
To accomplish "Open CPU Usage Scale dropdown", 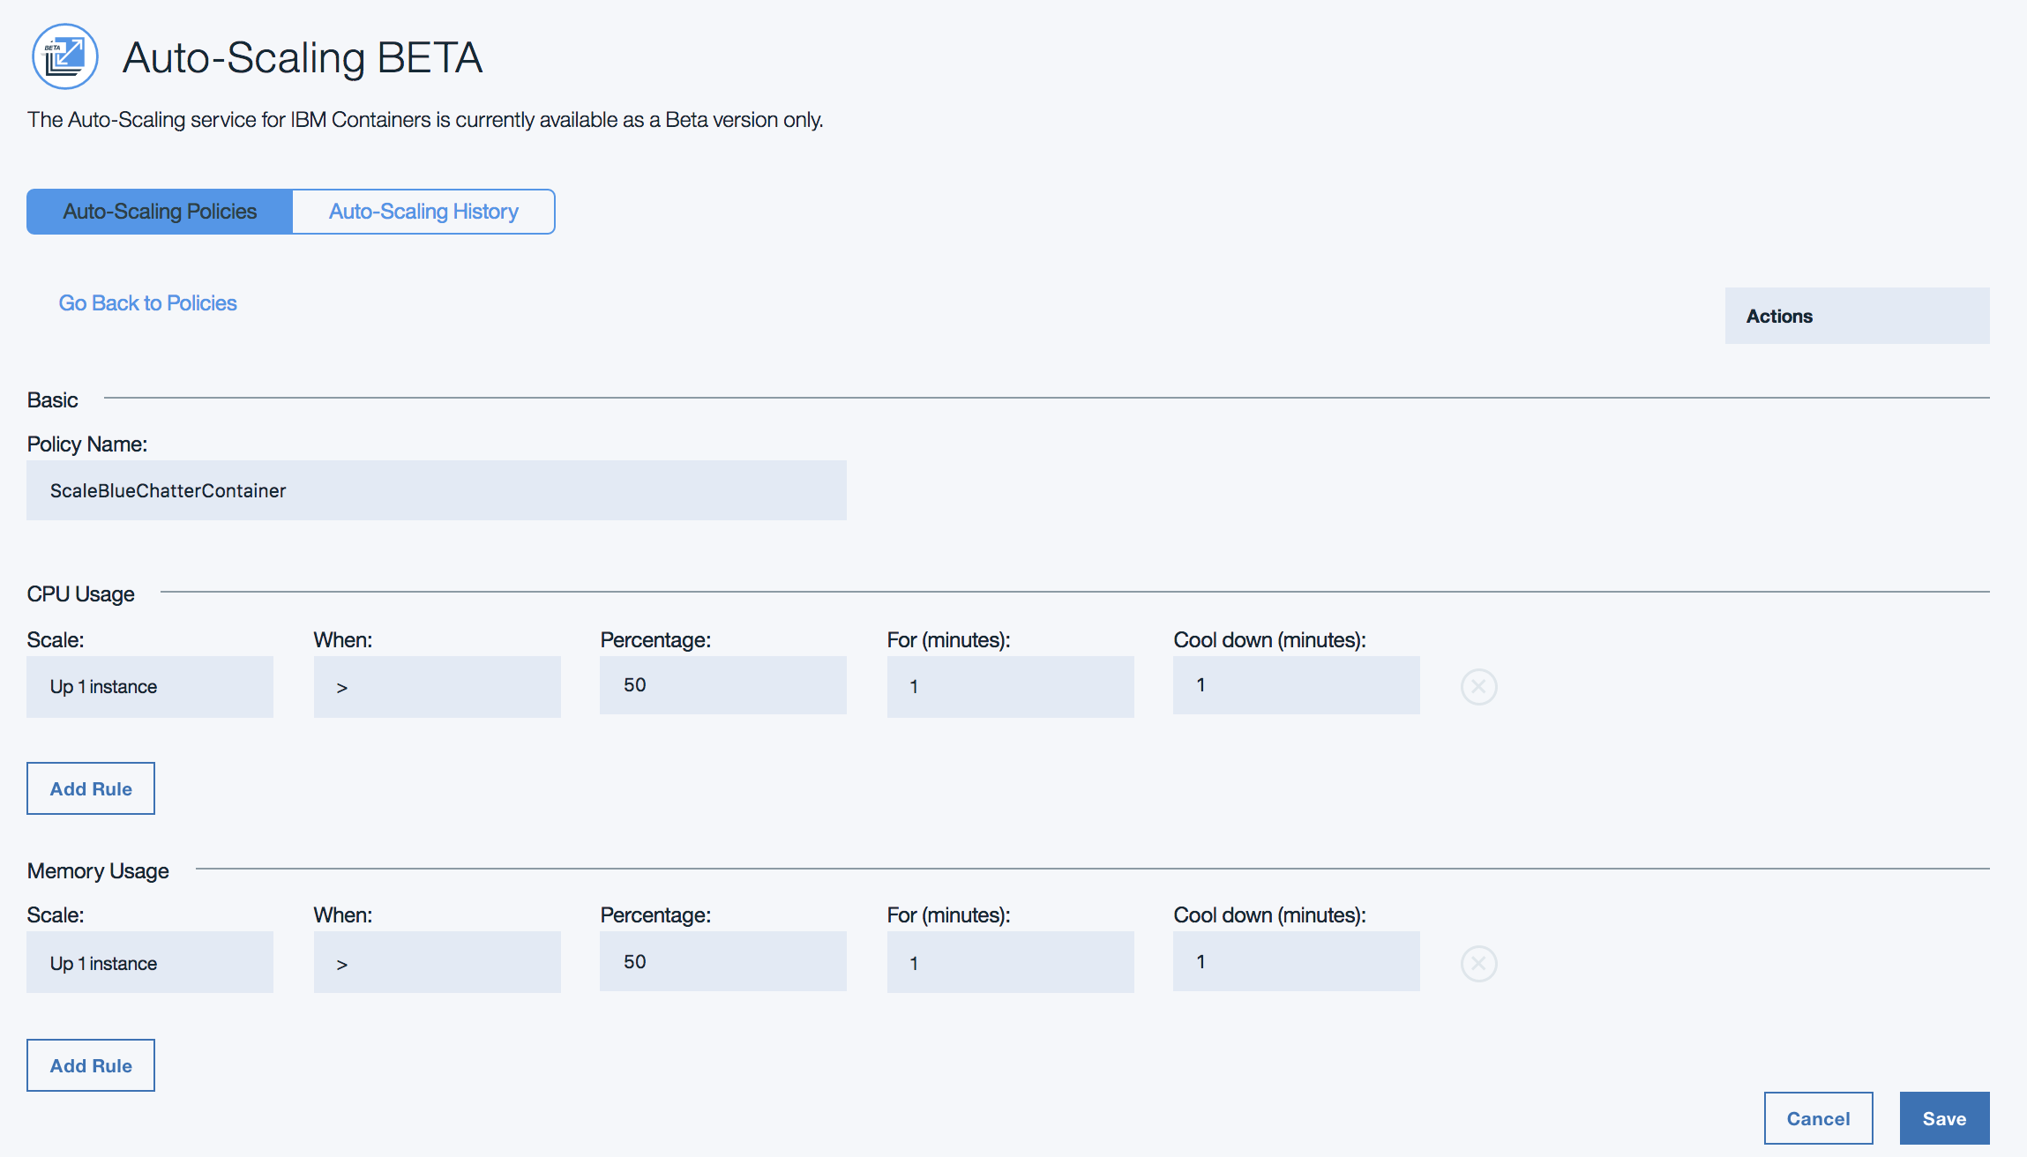I will tap(150, 687).
